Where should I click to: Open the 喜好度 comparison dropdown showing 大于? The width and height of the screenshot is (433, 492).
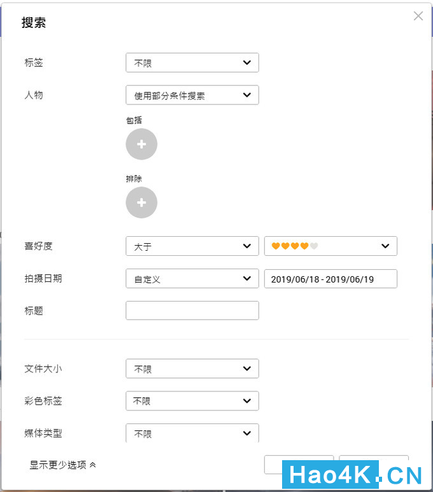pyautogui.click(x=192, y=246)
